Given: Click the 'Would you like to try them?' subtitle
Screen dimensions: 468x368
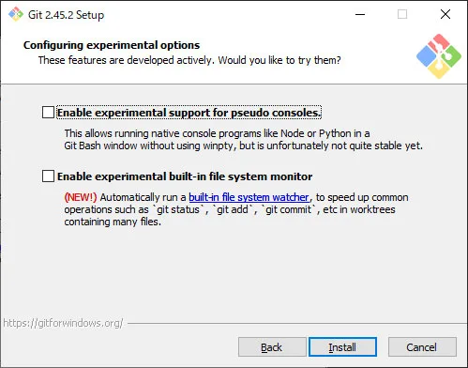Looking at the screenshot, I should (x=279, y=60).
